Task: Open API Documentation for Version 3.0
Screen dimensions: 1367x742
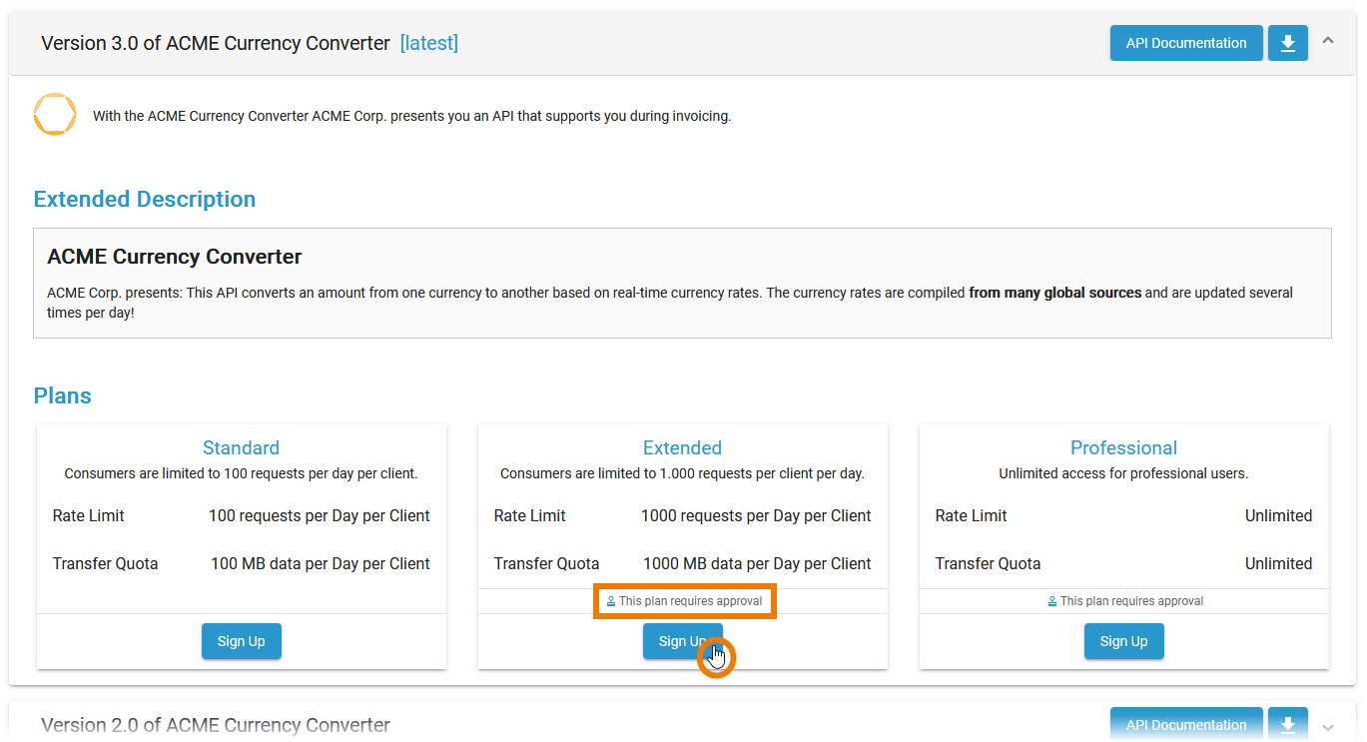Action: pyautogui.click(x=1186, y=43)
